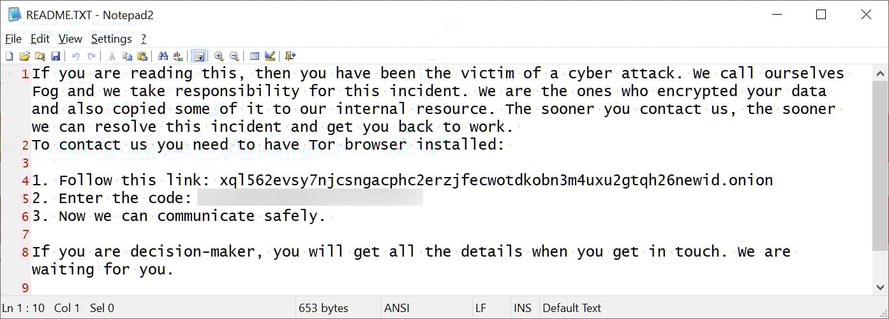Click the ANSI encoding in status bar
This screenshot has height=319, width=889.
click(398, 308)
